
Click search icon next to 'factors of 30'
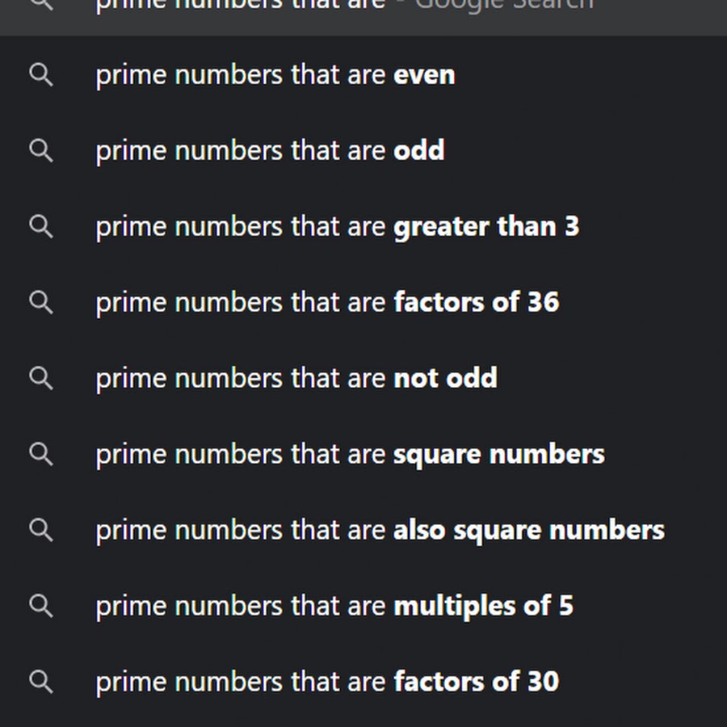coord(41,682)
